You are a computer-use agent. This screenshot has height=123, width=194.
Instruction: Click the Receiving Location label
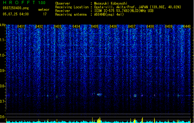(x=72, y=7)
